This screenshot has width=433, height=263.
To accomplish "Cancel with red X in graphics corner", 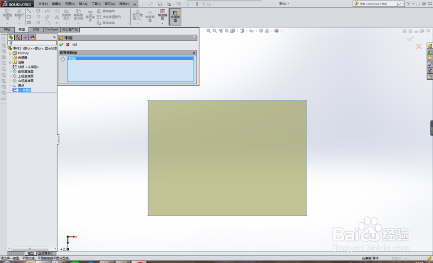I will point(419,46).
